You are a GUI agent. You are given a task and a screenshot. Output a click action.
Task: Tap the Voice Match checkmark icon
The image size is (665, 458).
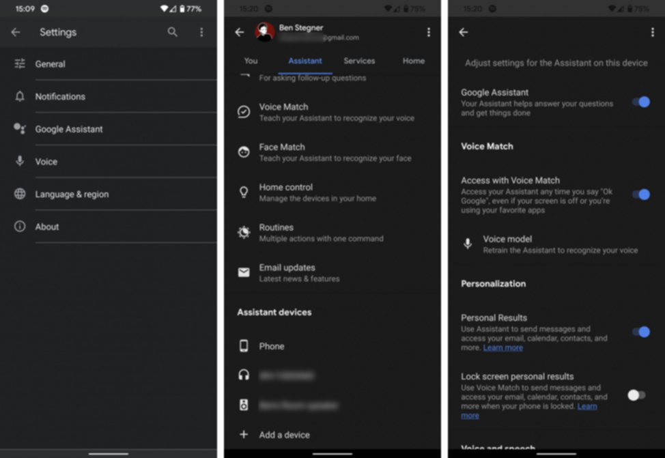tap(244, 112)
